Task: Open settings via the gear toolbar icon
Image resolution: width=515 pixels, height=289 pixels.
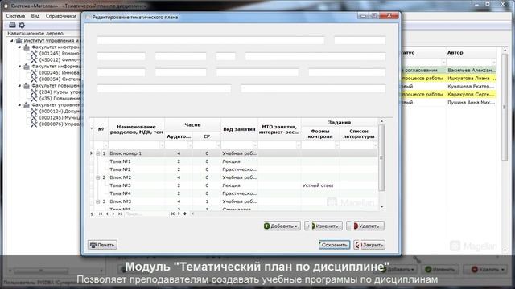Action: coord(22,25)
